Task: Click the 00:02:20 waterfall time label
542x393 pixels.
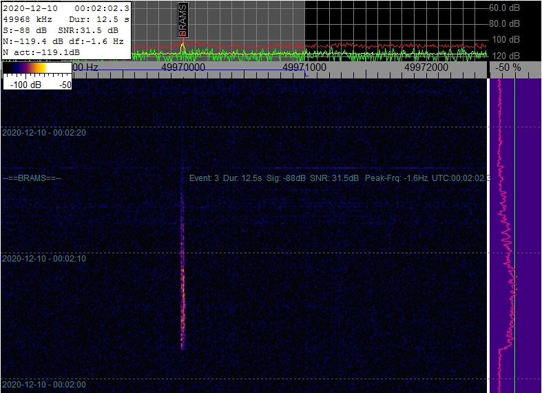Action: pos(44,133)
